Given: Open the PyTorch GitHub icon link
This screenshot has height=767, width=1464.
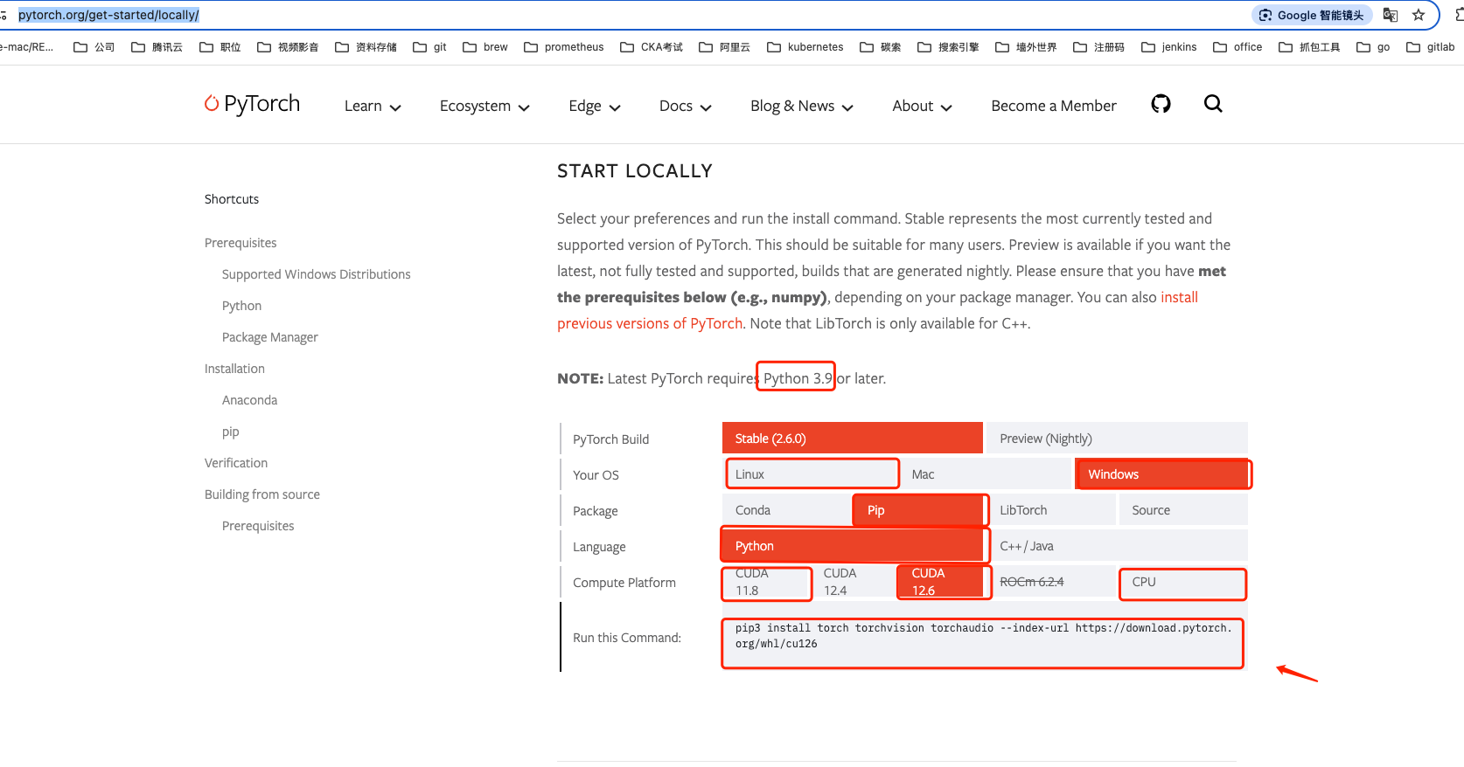Looking at the screenshot, I should (1161, 104).
